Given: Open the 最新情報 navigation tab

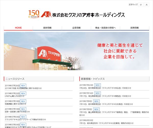Looking at the screenshot, I should pos(47,28).
